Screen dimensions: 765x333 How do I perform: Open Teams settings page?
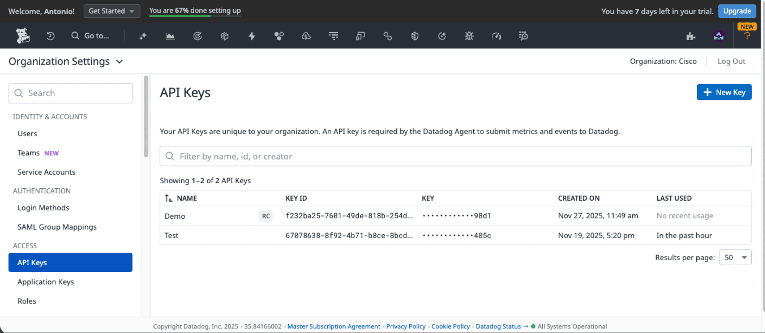(29, 153)
